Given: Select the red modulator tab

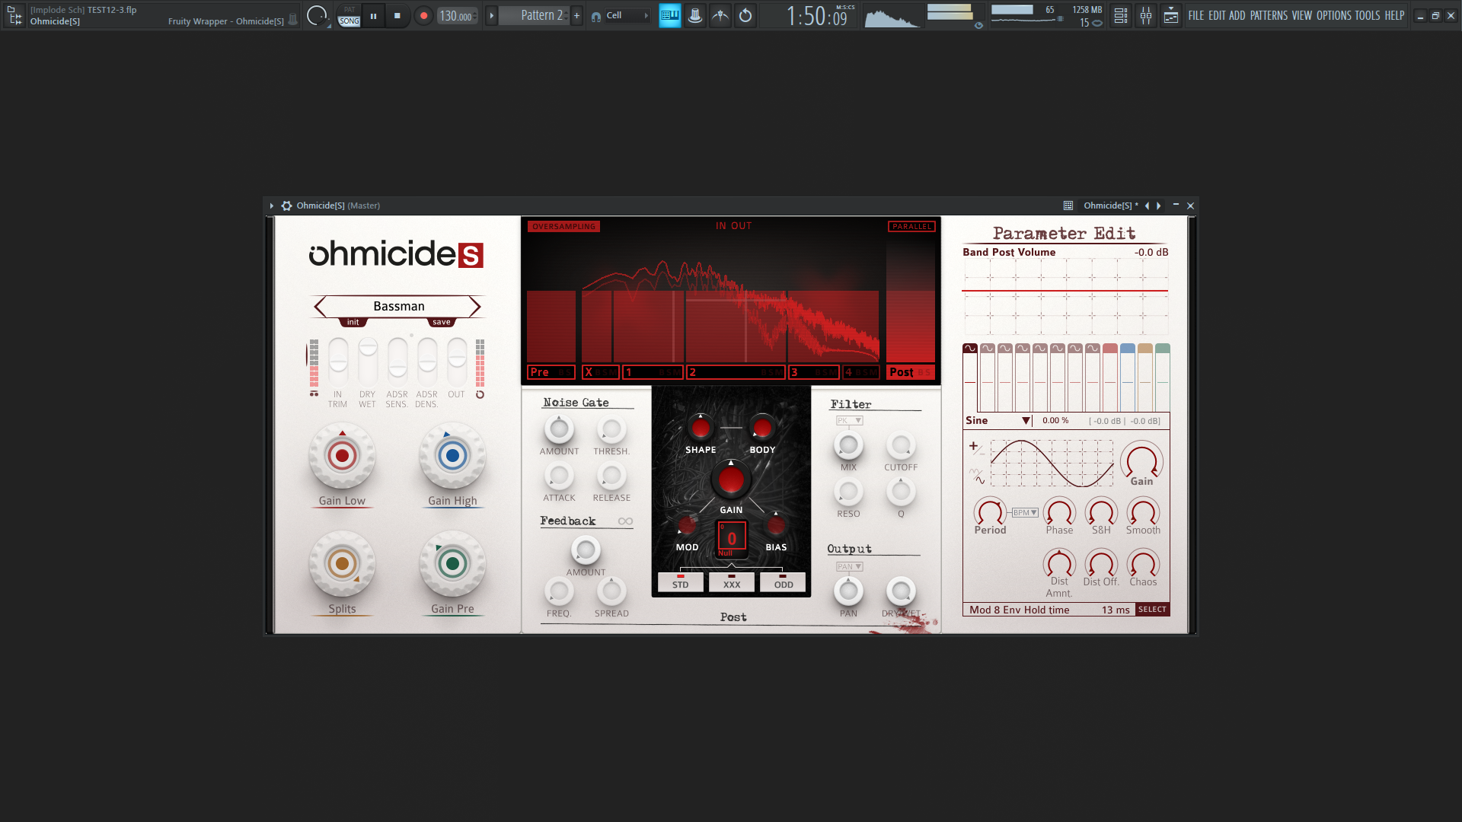Looking at the screenshot, I should (x=1110, y=349).
